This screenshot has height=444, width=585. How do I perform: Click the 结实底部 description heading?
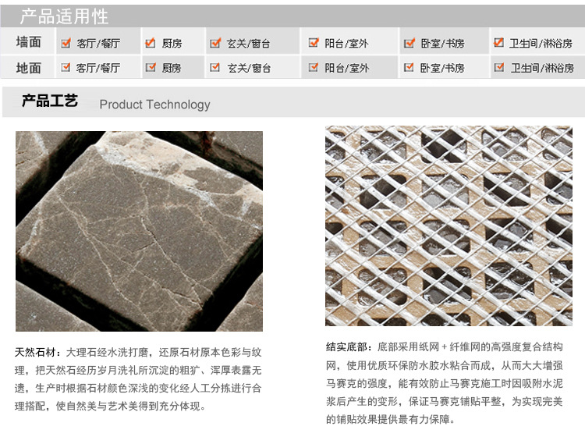coord(348,346)
